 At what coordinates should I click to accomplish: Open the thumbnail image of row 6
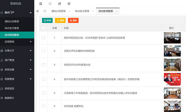click(172, 106)
